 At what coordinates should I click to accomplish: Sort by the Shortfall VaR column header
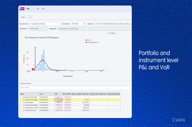pos(67,94)
